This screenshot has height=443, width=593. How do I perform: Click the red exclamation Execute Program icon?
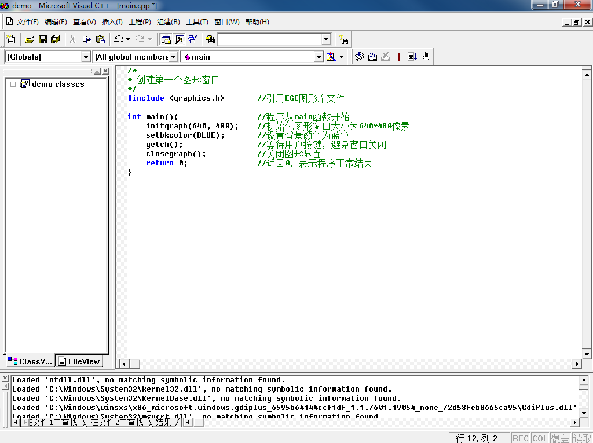[x=399, y=57]
